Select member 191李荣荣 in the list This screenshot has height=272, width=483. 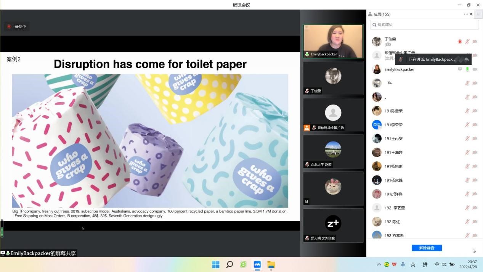424,125
